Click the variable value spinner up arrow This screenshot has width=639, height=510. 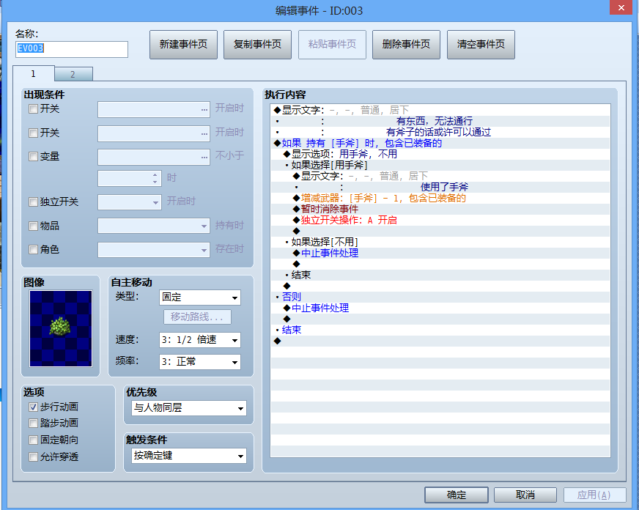click(x=155, y=174)
